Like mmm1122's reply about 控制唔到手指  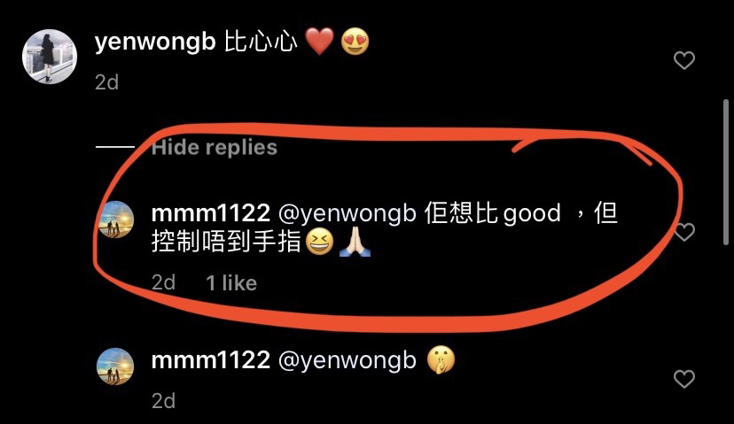point(685,232)
